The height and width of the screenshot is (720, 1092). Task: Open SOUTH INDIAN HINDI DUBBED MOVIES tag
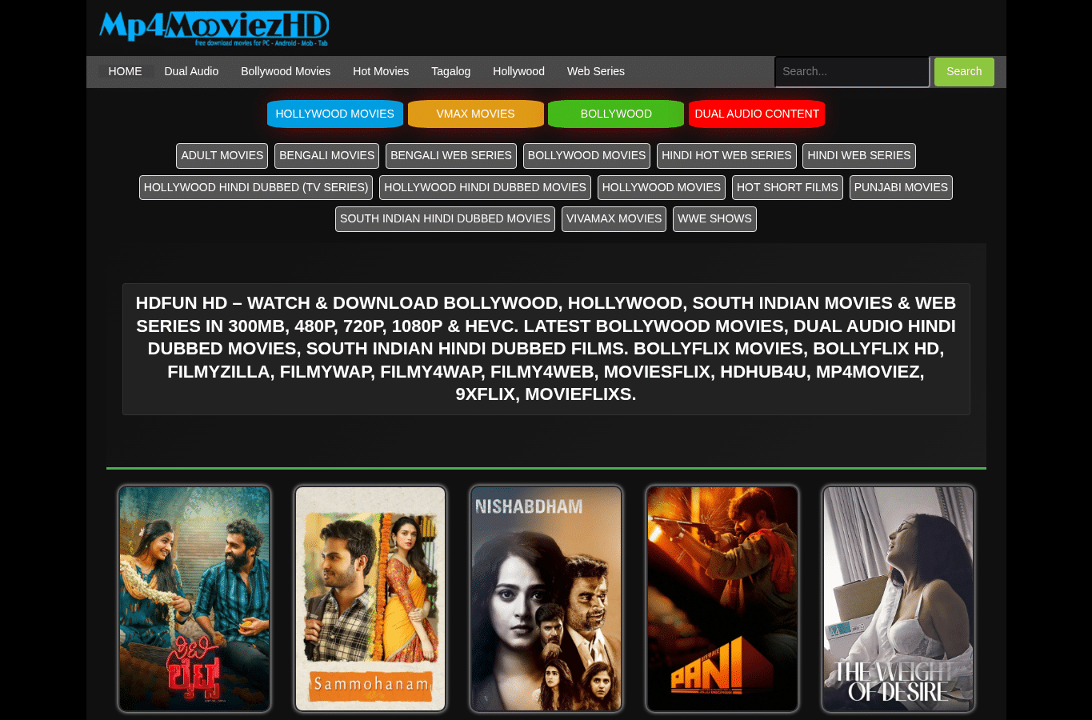(x=445, y=219)
